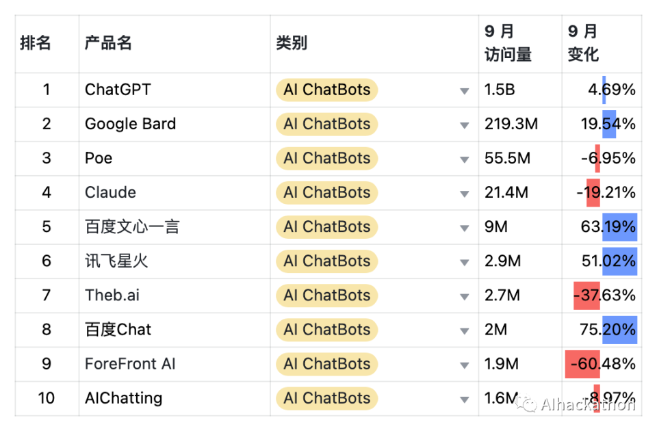Select the 类别 column header
The width and height of the screenshot is (657, 431).
(x=292, y=43)
